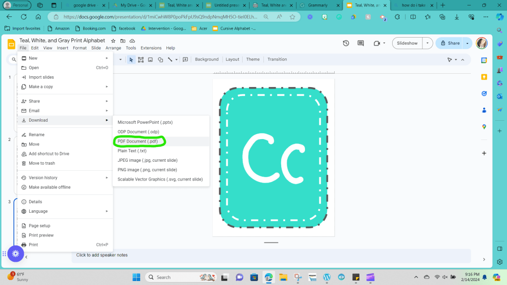Open Google Maps side panel icon
Image resolution: width=507 pixels, height=285 pixels.
(x=484, y=127)
